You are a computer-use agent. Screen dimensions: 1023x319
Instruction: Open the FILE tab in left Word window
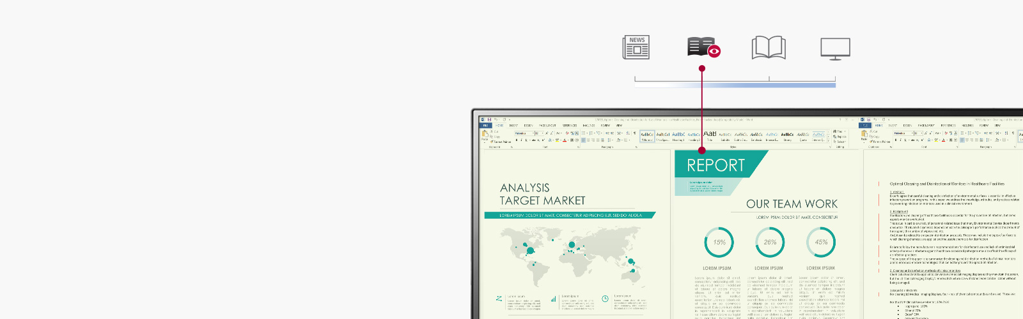point(485,126)
